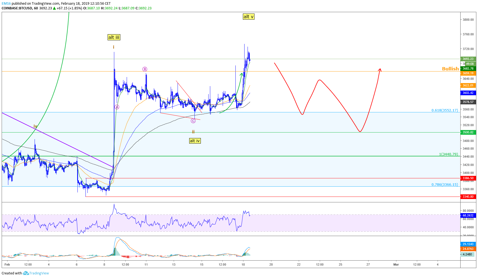
Task: Click the 3760.00 price axis label
Action: [468, 34]
